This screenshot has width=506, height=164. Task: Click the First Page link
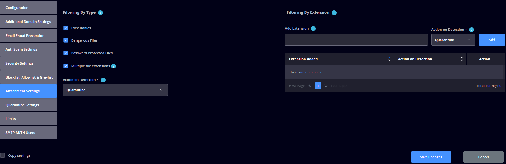[x=297, y=86]
